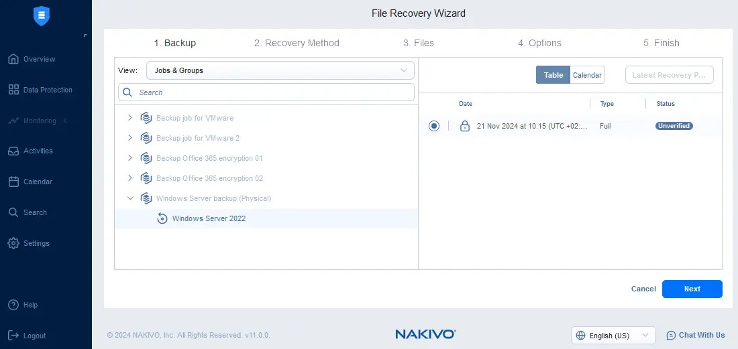The height and width of the screenshot is (349, 738).
Task: Expand the Backup job for VMware node
Action: (130, 118)
